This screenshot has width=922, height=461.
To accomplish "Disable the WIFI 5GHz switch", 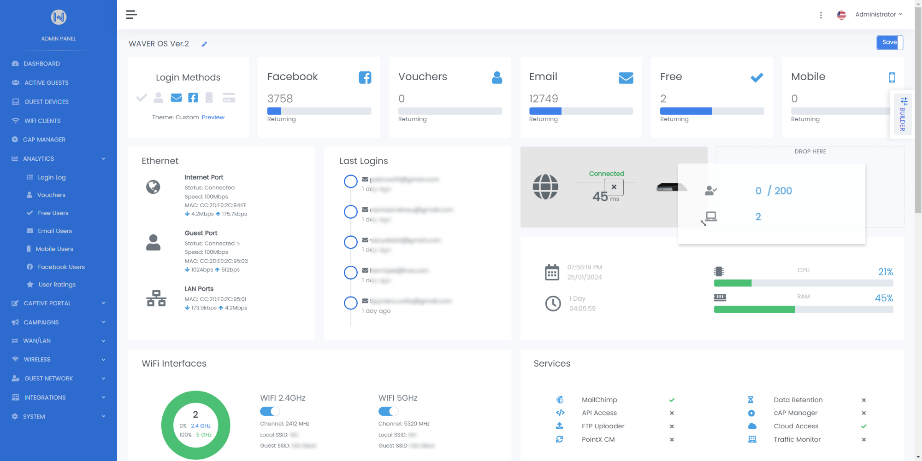I will click(388, 411).
